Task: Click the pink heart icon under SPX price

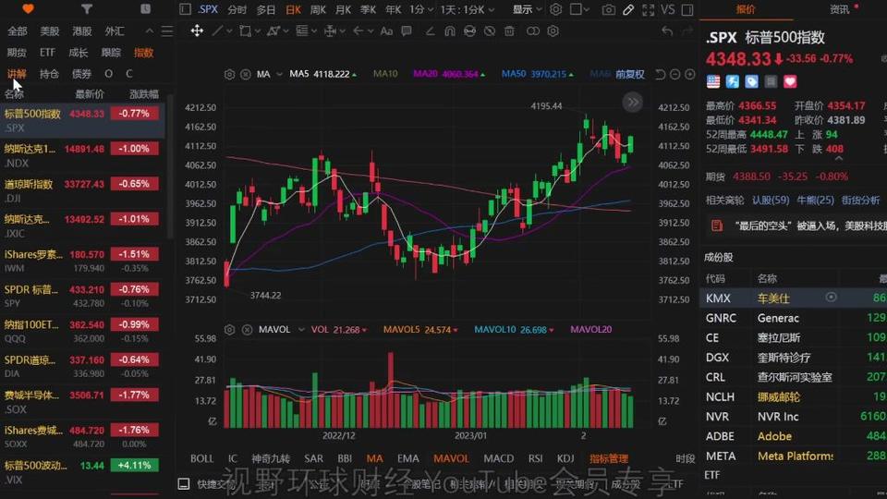Action: (x=790, y=82)
